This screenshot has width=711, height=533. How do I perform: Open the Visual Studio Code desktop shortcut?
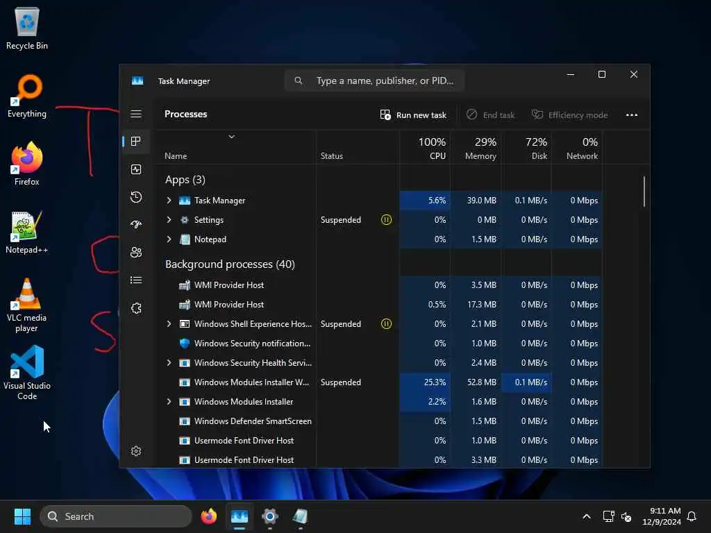(x=27, y=373)
